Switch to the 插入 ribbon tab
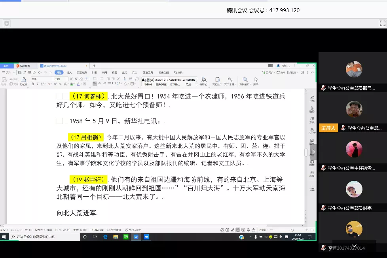 pyautogui.click(x=69, y=72)
